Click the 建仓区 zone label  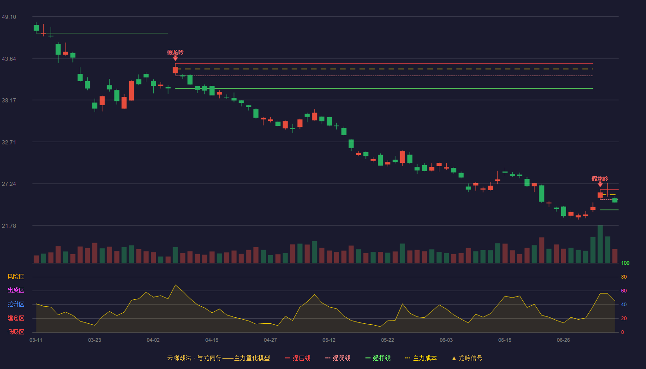click(16, 318)
